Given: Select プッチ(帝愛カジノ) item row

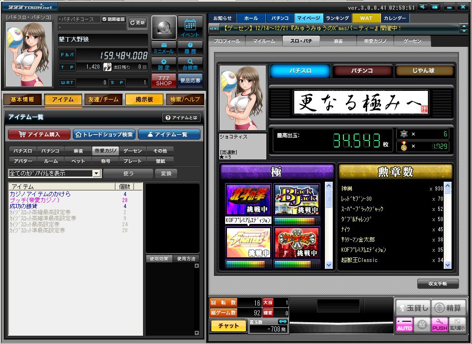Looking at the screenshot, I should (x=76, y=200).
